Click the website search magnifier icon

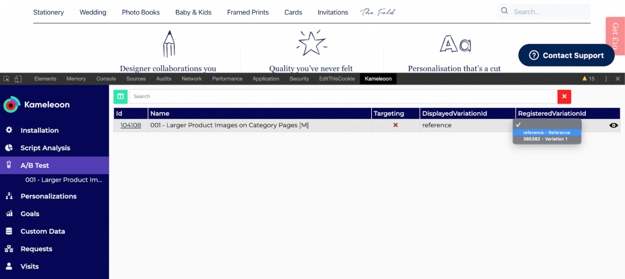pos(504,11)
